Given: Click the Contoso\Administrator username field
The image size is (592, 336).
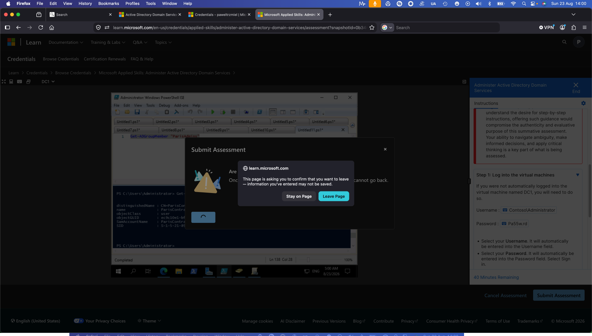Looking at the screenshot, I should pyautogui.click(x=529, y=210).
